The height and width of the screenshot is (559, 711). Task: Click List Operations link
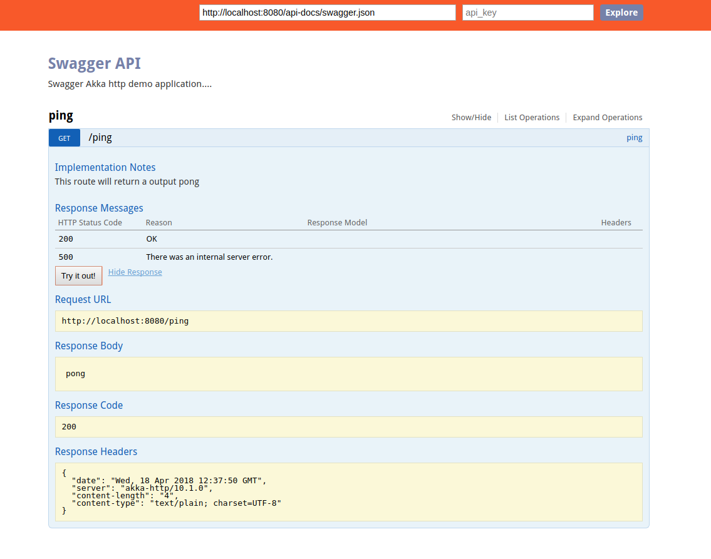(532, 118)
